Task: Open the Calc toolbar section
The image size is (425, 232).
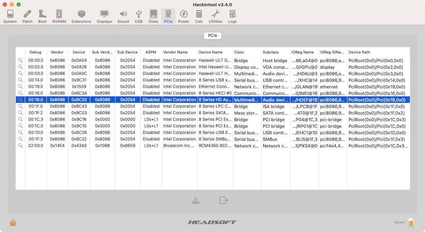Action: coord(199,17)
